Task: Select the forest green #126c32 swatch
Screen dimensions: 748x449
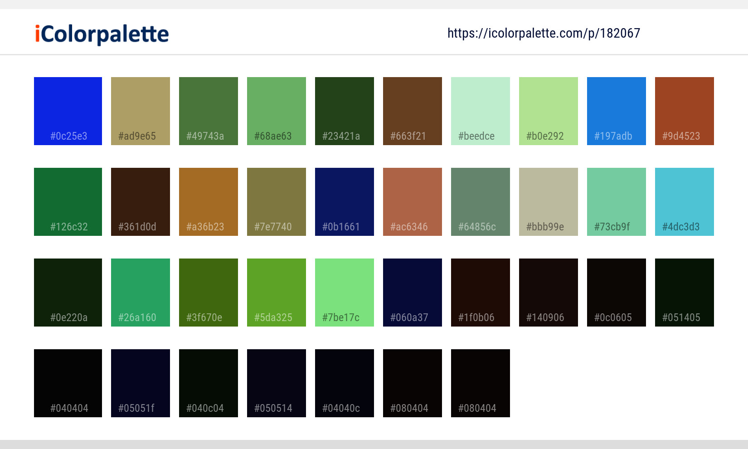Action: pyautogui.click(x=68, y=201)
